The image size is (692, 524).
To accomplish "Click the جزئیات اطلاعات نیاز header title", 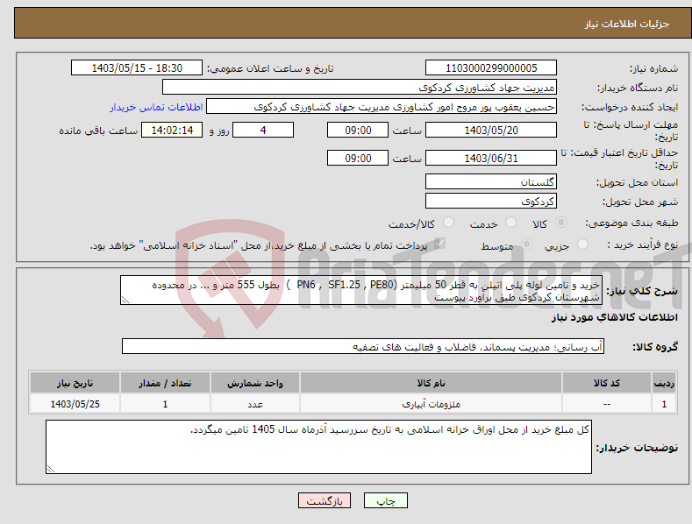I will tap(627, 24).
